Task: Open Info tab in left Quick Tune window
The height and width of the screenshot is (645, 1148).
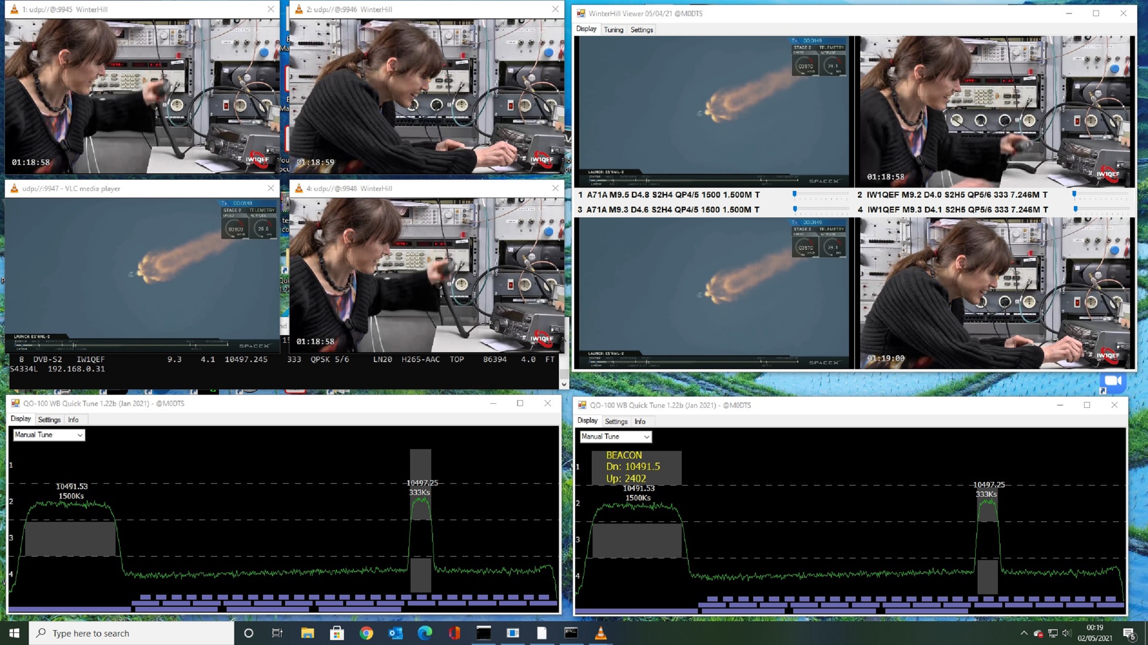Action: [x=73, y=420]
